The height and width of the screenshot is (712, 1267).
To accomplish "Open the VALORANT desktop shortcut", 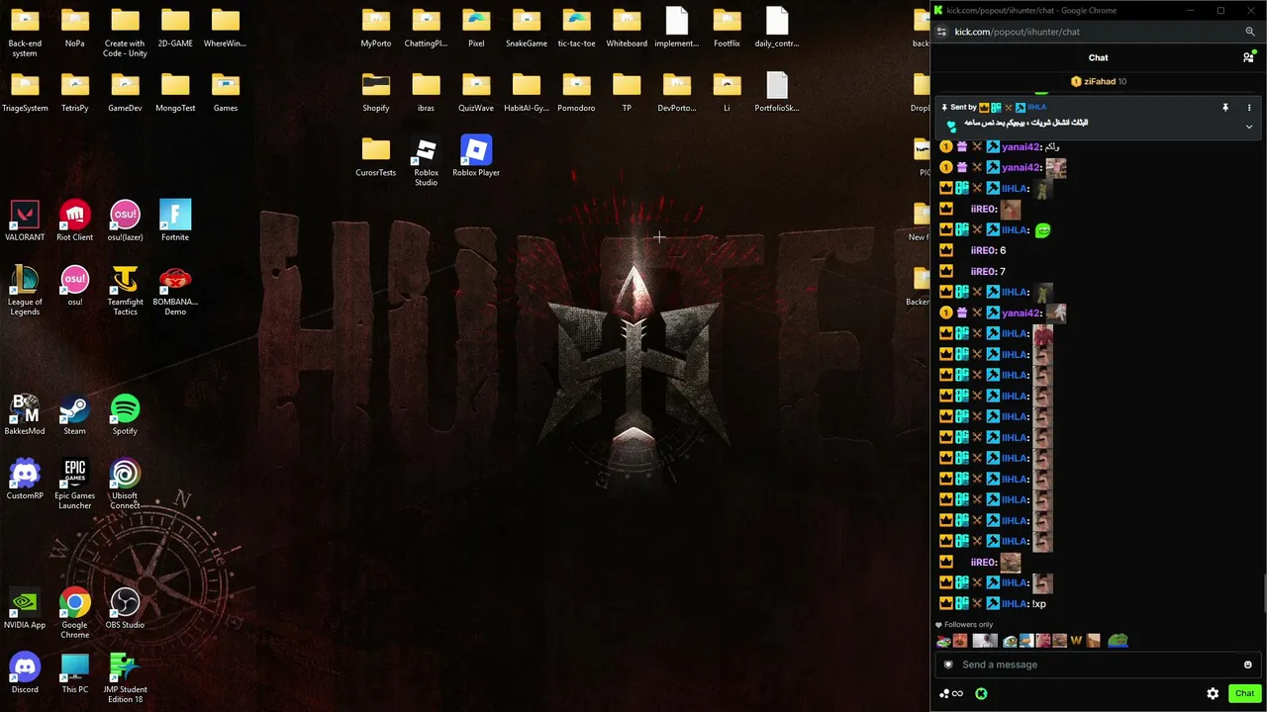I will pyautogui.click(x=25, y=222).
